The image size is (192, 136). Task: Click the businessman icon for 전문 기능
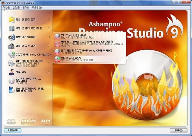12,72
